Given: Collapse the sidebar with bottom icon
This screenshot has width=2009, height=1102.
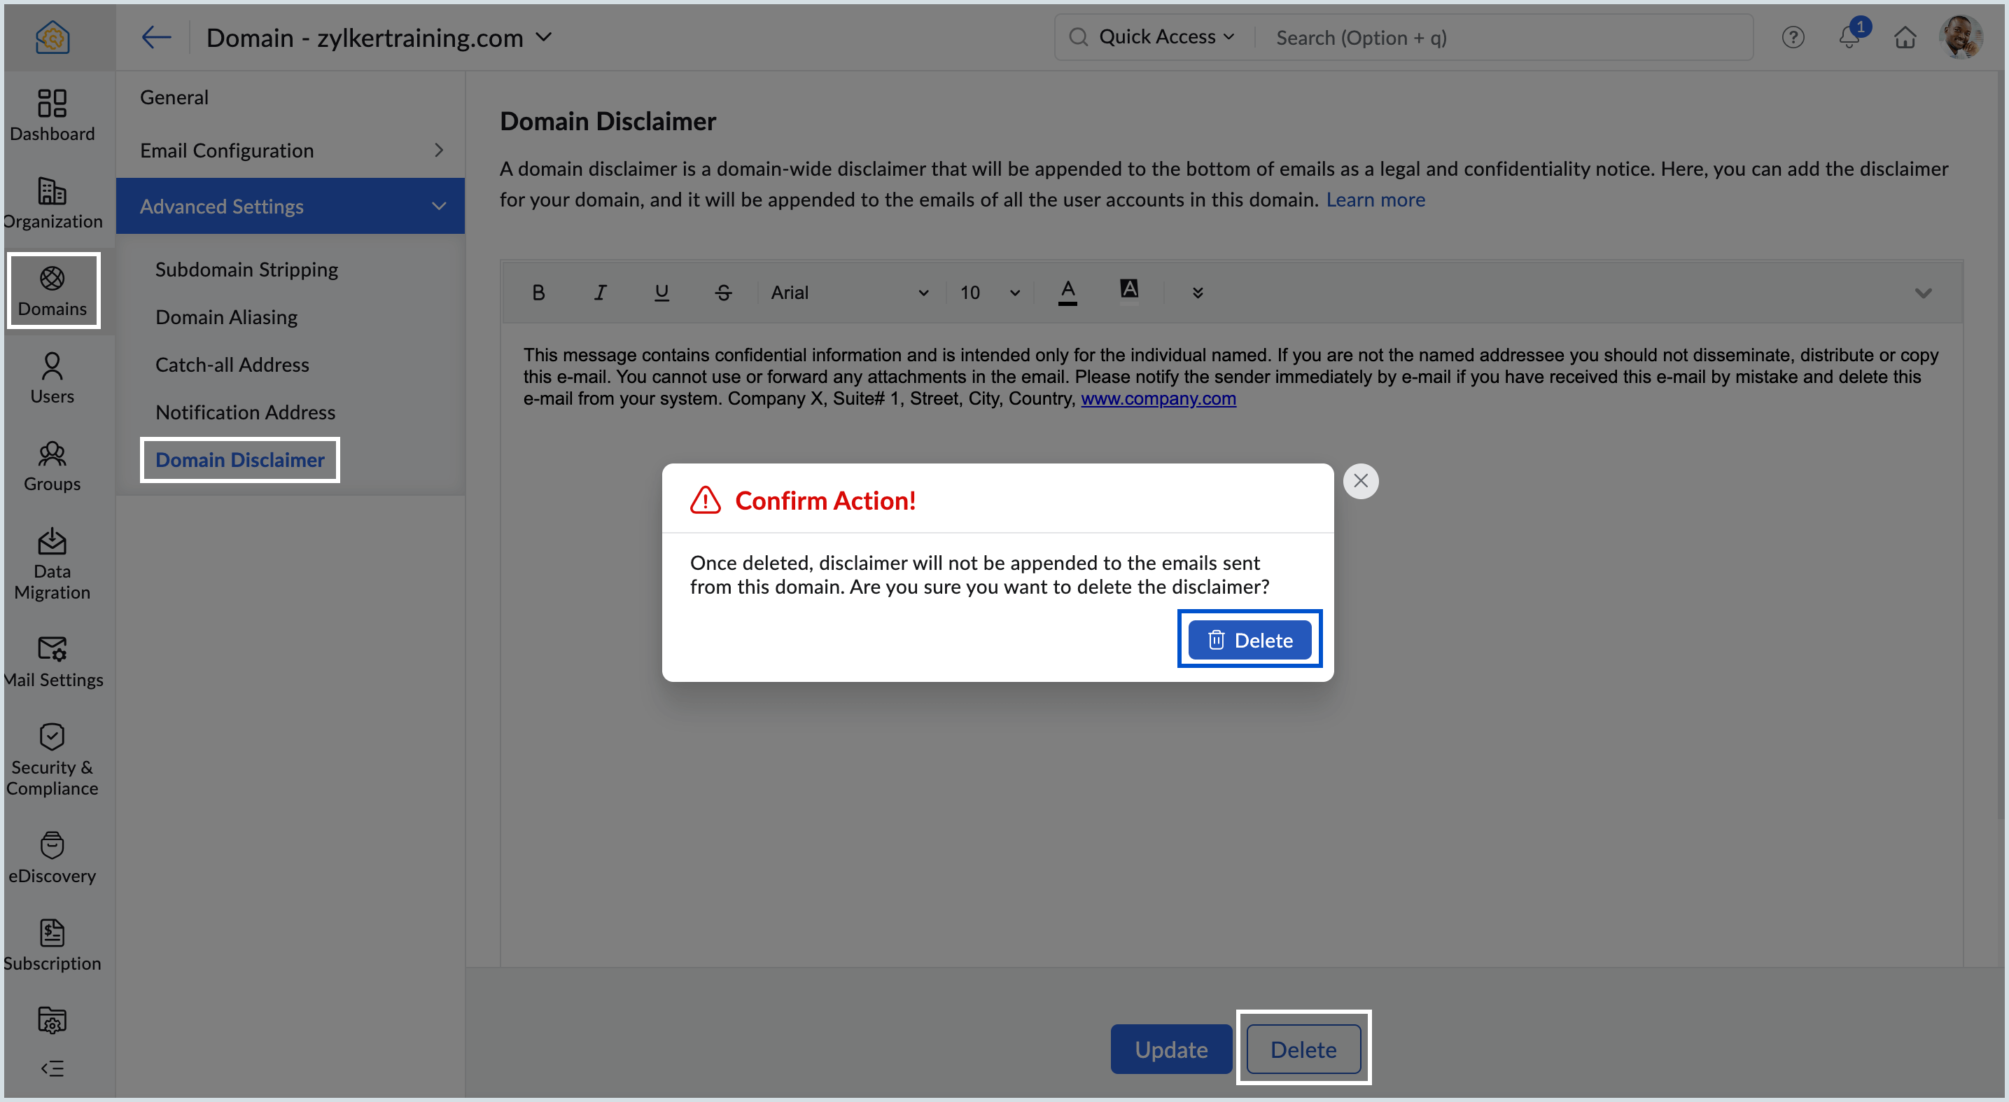Looking at the screenshot, I should 52,1068.
